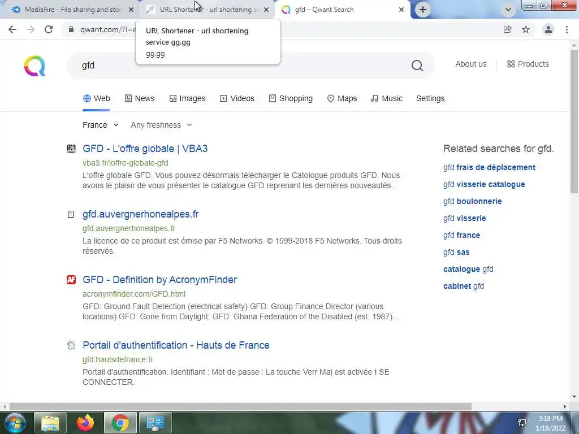
Task: Switch to the MediaFire tab
Action: click(x=73, y=10)
